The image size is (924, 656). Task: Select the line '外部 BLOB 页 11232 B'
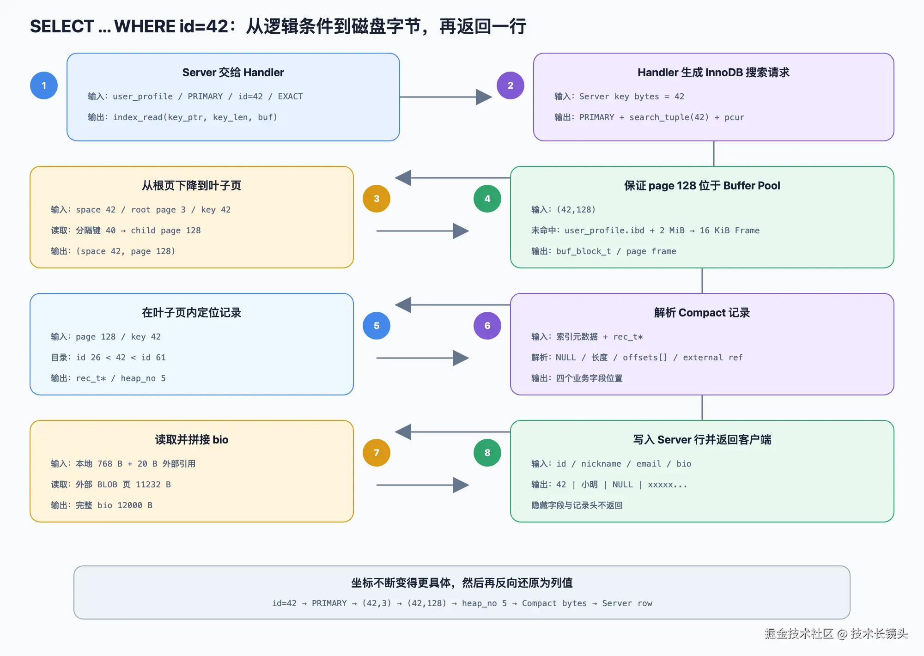click(x=123, y=485)
